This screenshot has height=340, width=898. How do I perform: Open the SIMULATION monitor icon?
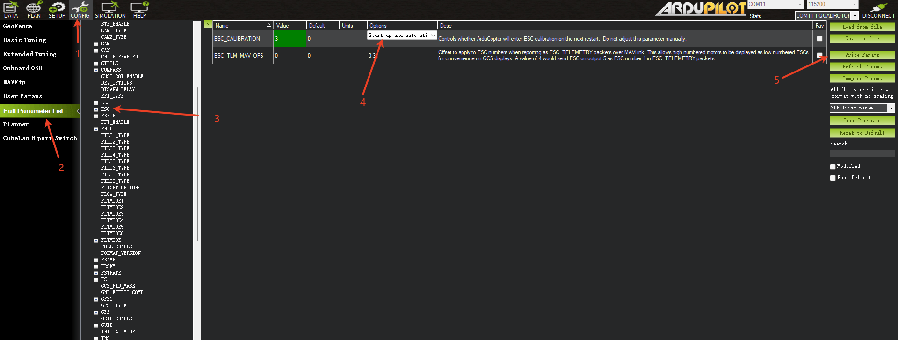point(110,9)
